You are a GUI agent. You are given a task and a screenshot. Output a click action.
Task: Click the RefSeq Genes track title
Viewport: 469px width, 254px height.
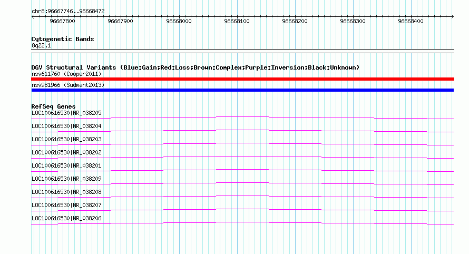(x=53, y=106)
